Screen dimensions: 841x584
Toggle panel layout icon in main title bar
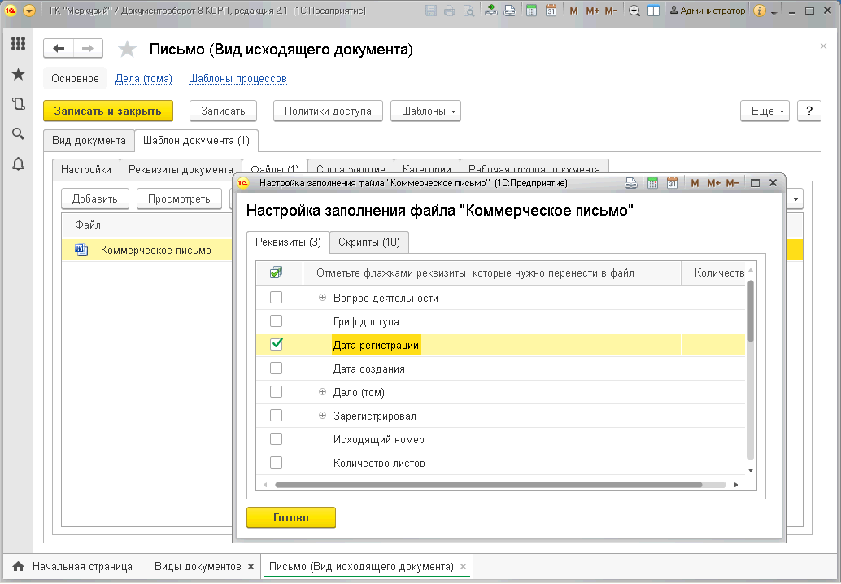653,11
